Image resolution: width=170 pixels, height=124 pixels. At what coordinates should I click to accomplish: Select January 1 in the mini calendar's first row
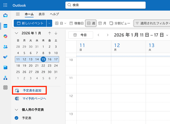(43, 47)
